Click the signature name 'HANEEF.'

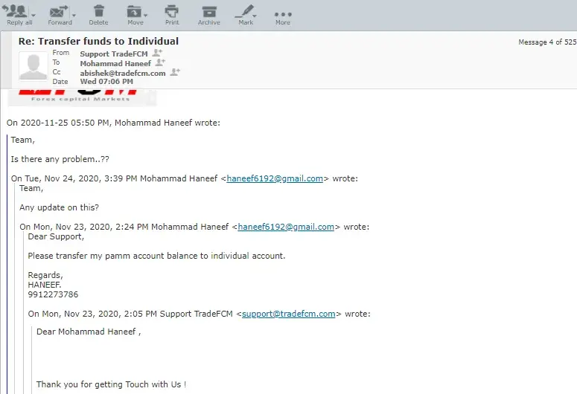pyautogui.click(x=45, y=285)
